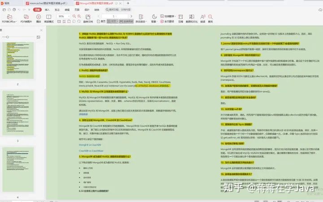The height and width of the screenshot is (202, 323).
Task: Click the page number input field
Action: [115, 16]
